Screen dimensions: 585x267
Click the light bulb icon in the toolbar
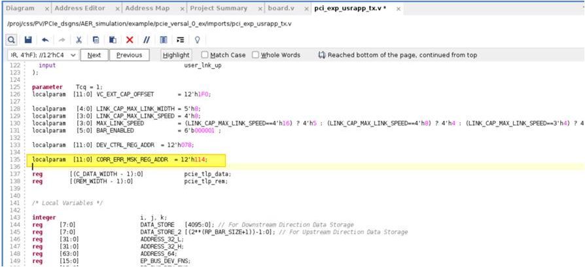198,40
